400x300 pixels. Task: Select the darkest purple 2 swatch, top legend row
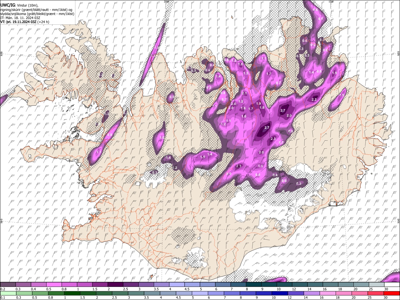pos(115,284)
